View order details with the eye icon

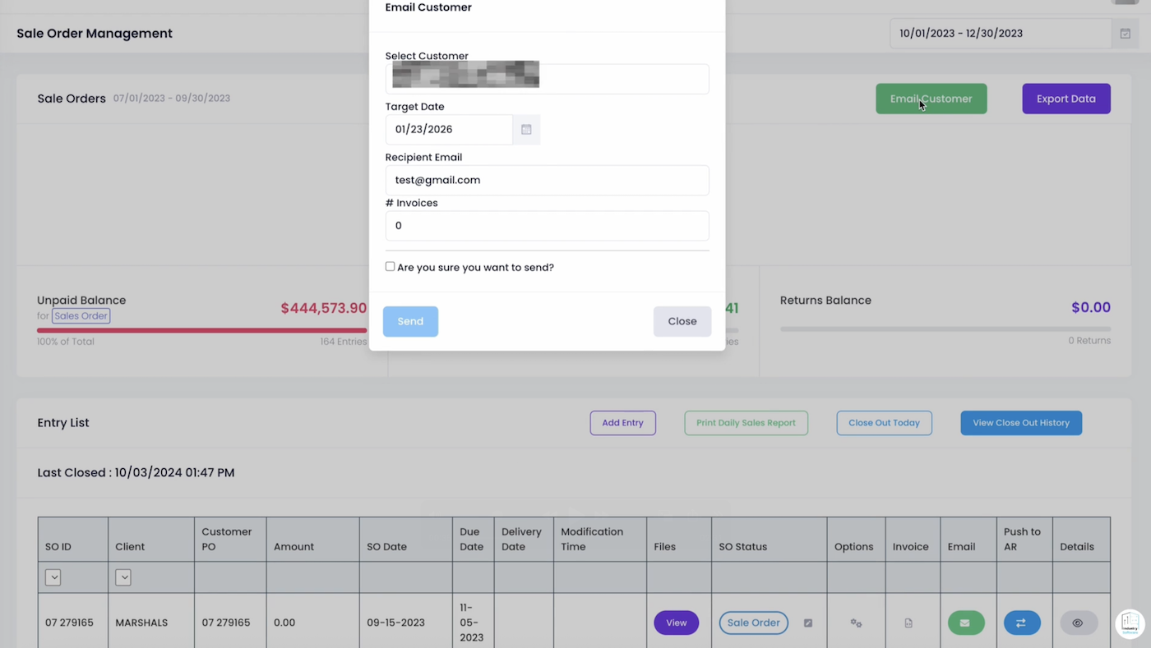coord(1077,623)
